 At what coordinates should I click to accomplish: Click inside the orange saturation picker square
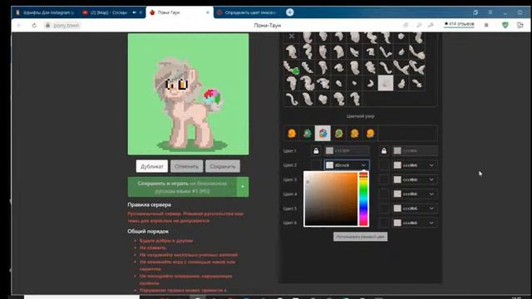[331, 199]
